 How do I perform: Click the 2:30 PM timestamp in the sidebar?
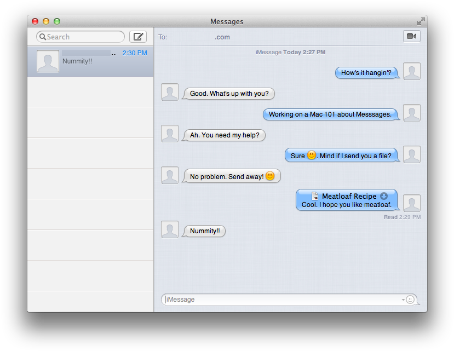(135, 53)
